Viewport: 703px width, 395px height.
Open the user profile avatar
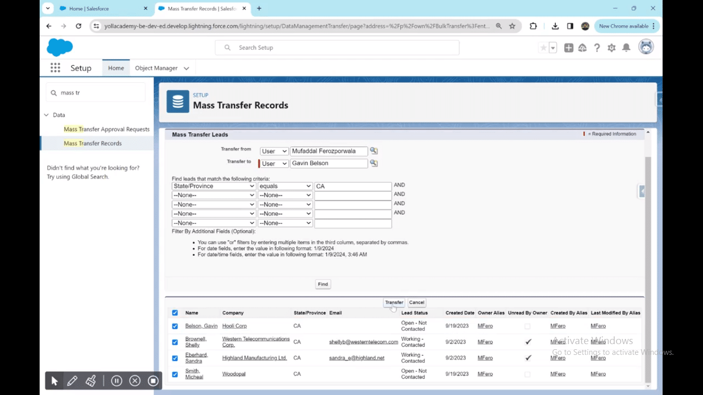tap(646, 47)
